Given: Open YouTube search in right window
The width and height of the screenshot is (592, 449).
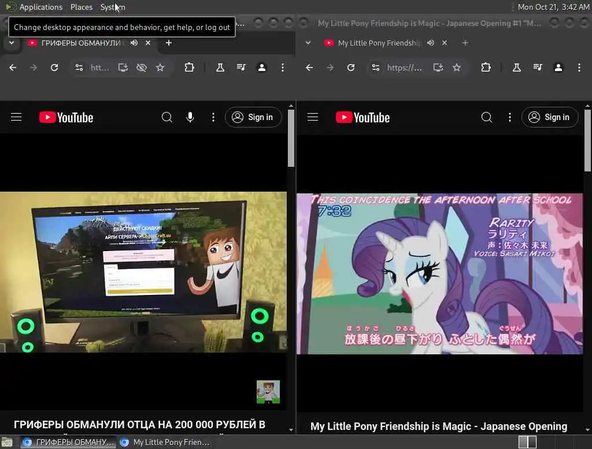Looking at the screenshot, I should click(487, 117).
